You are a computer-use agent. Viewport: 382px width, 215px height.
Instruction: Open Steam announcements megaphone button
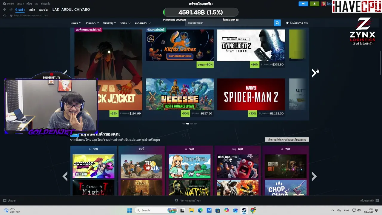pos(303,4)
